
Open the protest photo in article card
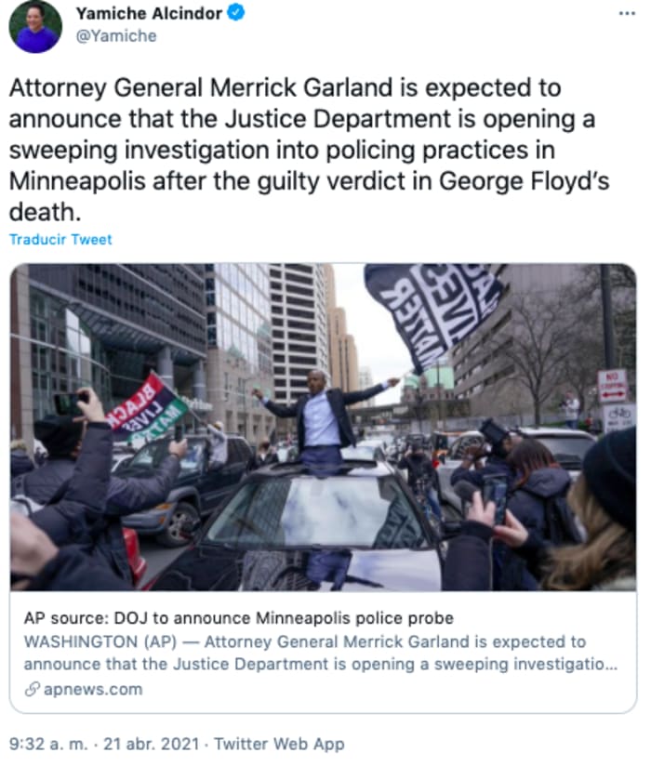323,427
